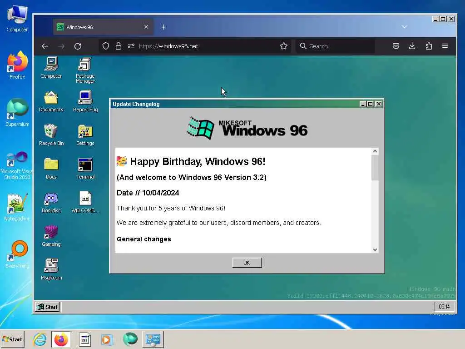The image size is (465, 349).
Task: Open Supermium shortcut on host desktop
Action: (17, 113)
